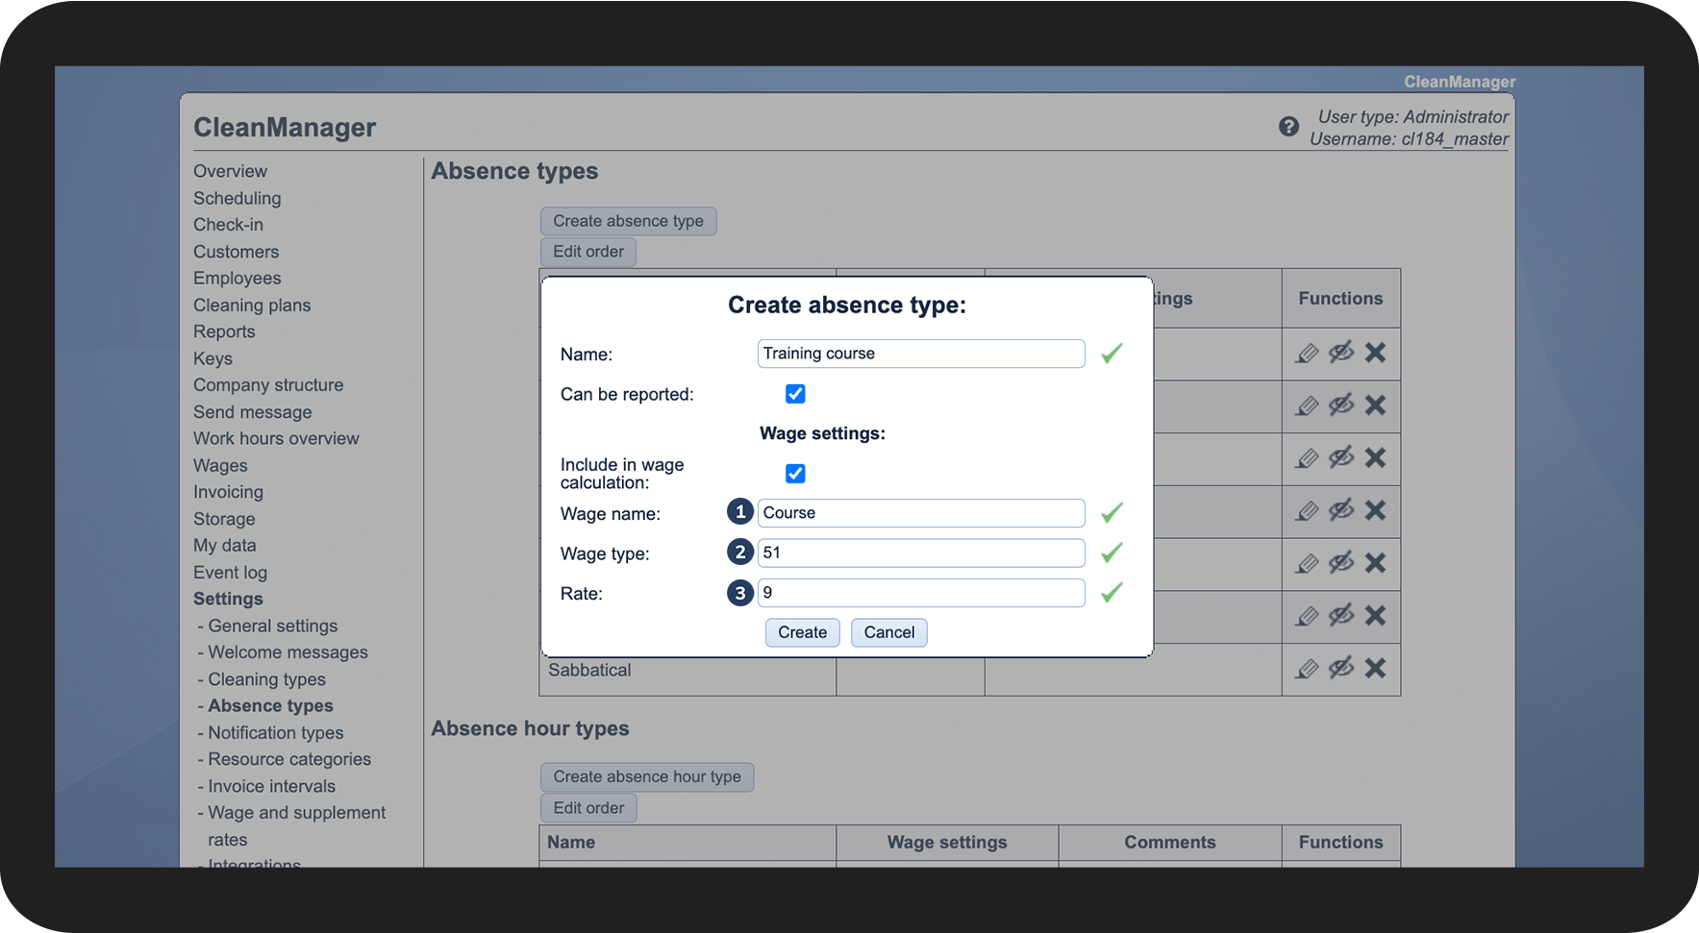Click the help question mark icon

click(1288, 127)
